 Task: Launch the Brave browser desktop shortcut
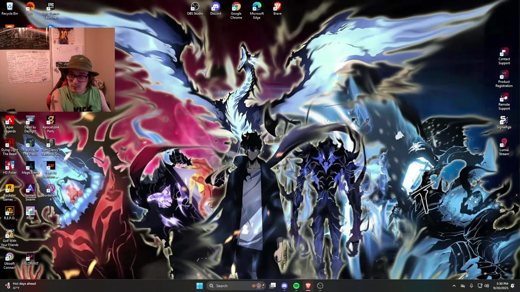277,9
